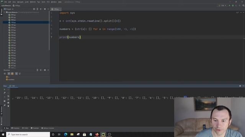Click the 'print(numbers)' code line
245x137 pixels.
point(70,37)
